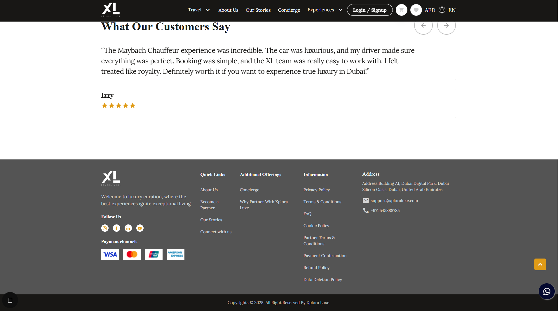558x311 pixels.
Task: Open the Concierge navbar item
Action: (x=289, y=10)
